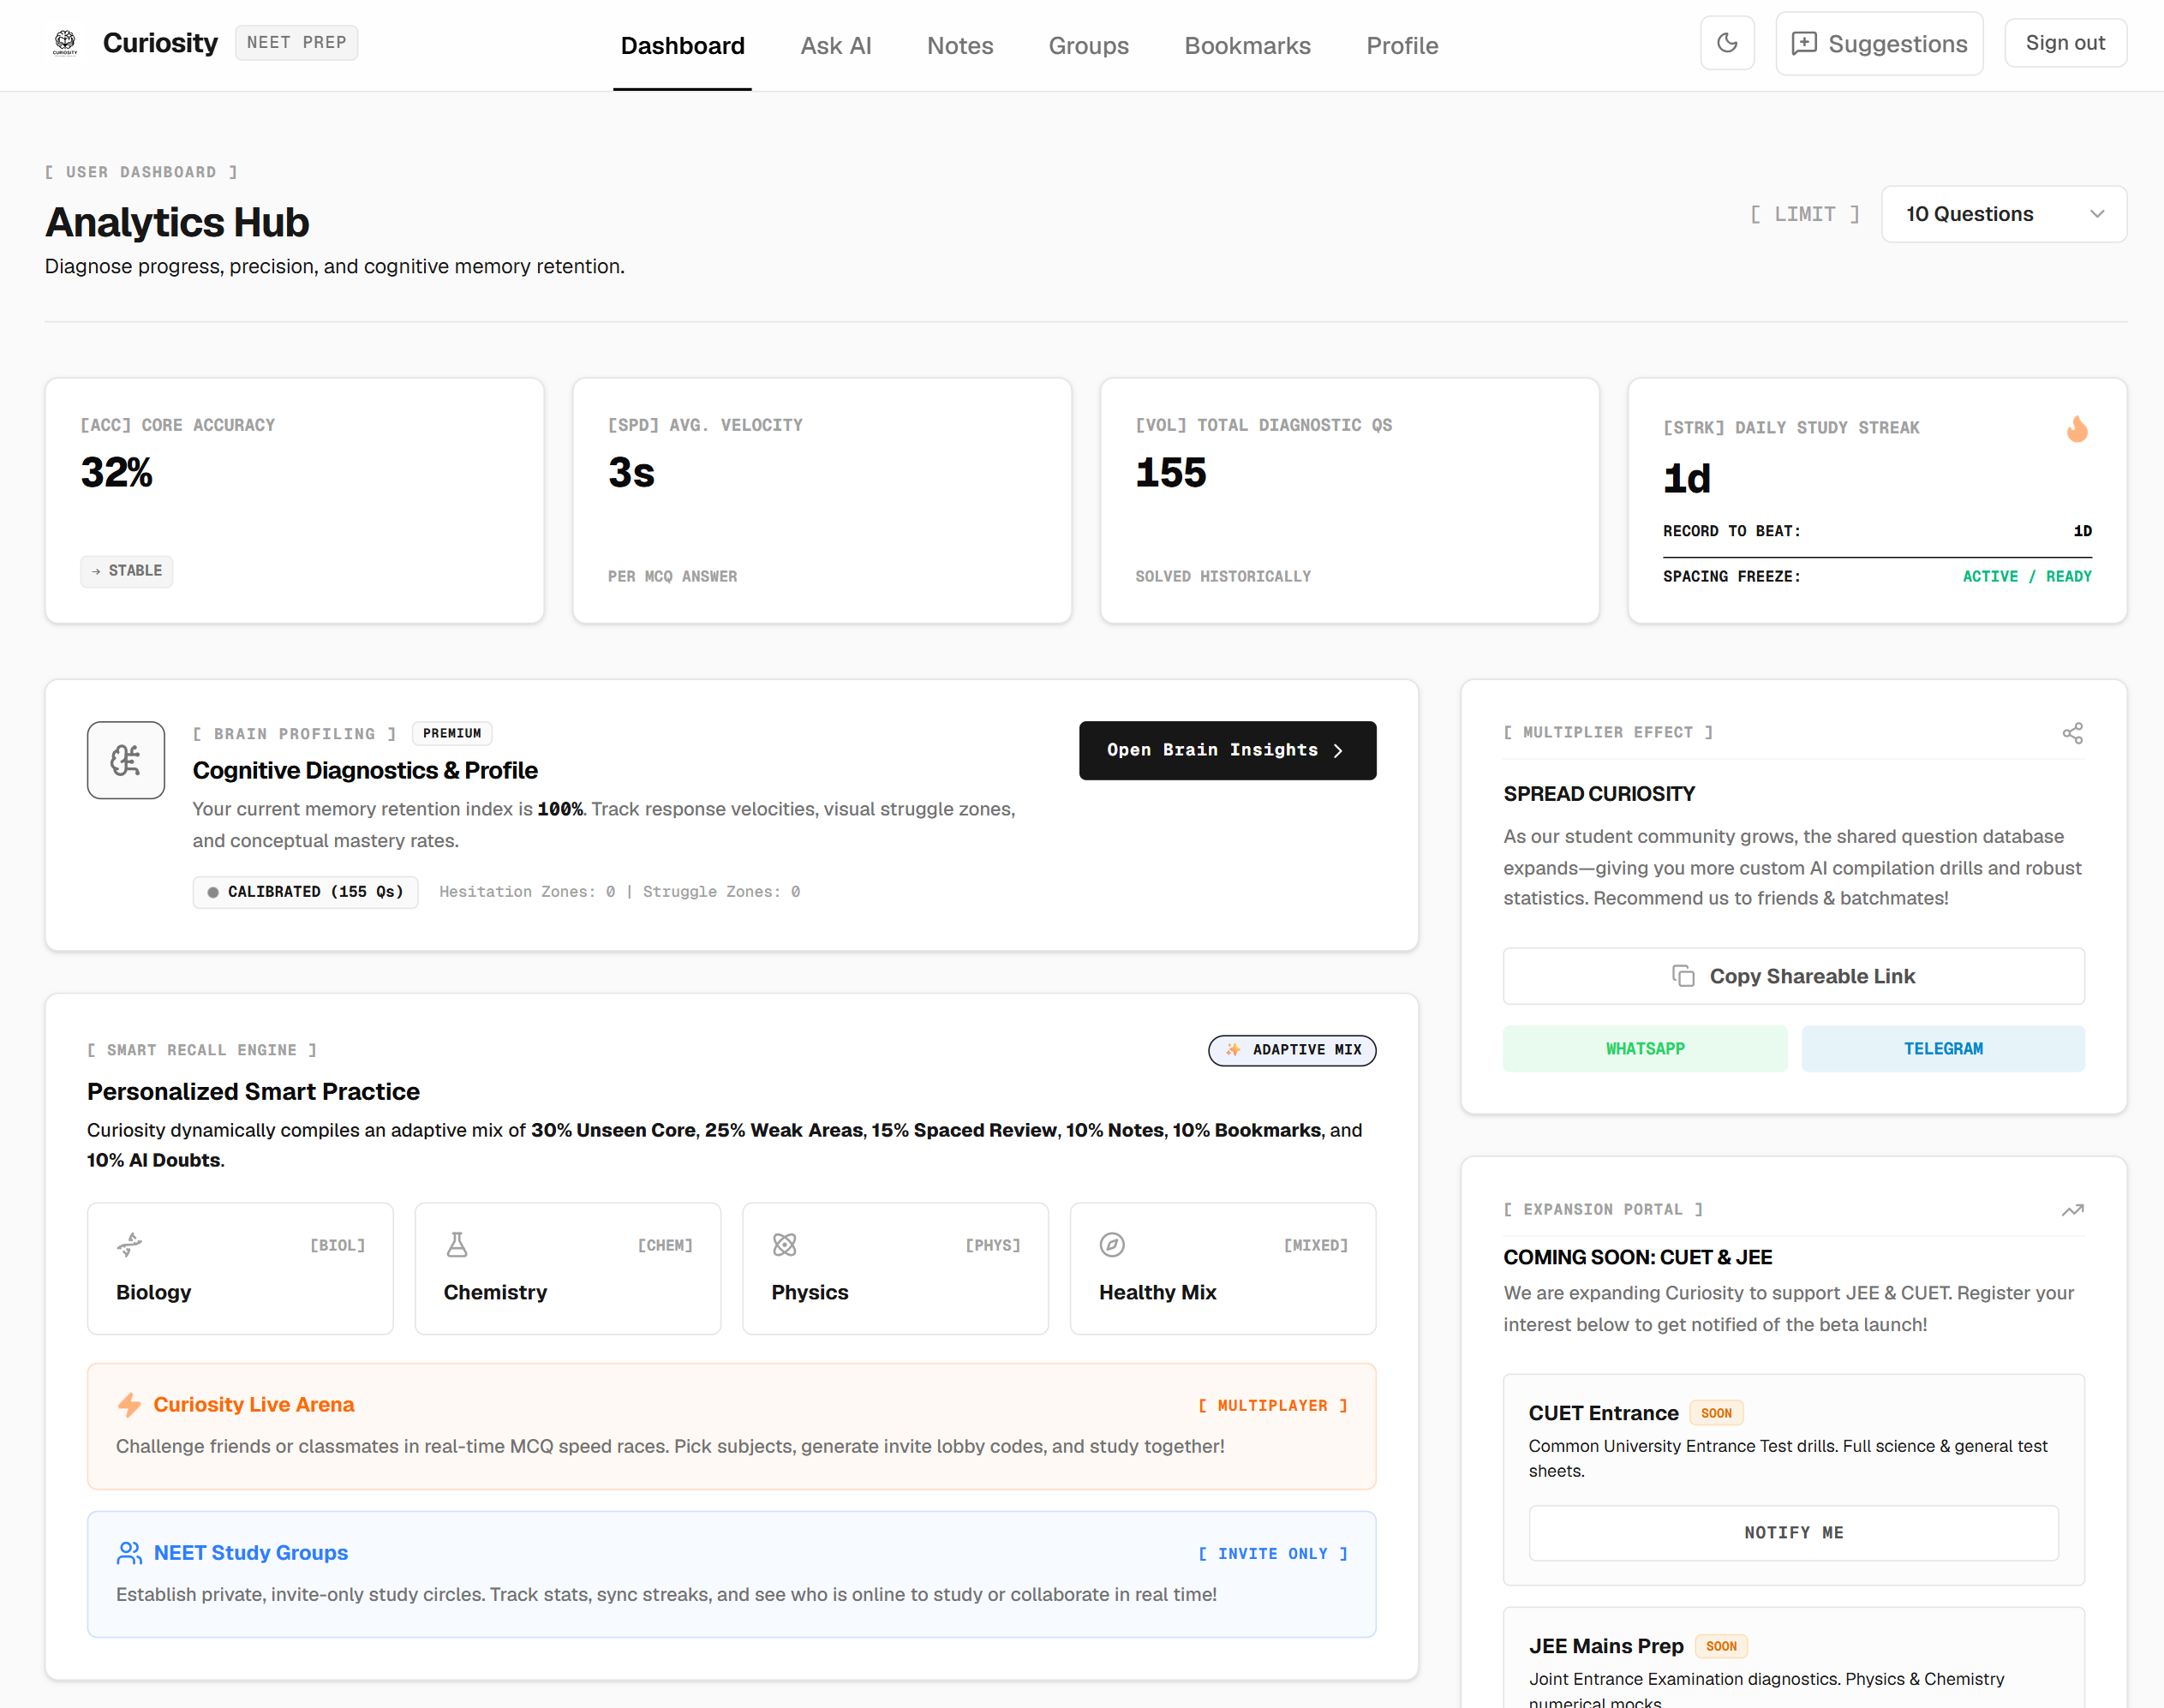Click the share icon in Multiplier Effect

[2072, 733]
